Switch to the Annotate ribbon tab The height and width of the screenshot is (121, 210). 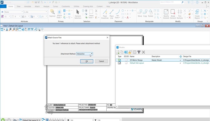tap(27, 6)
